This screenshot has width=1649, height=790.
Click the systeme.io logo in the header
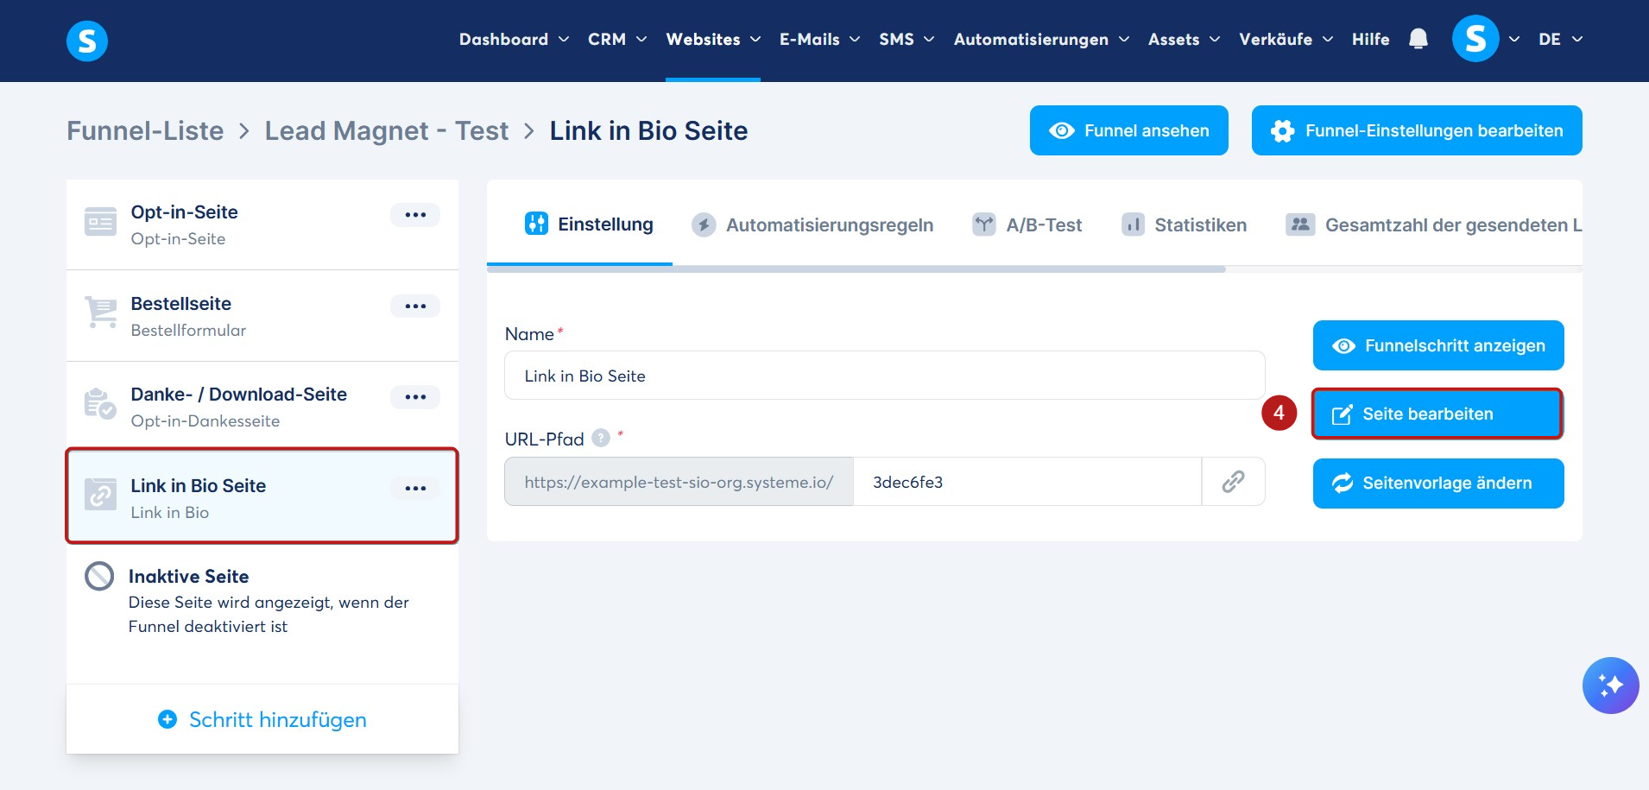(x=87, y=41)
